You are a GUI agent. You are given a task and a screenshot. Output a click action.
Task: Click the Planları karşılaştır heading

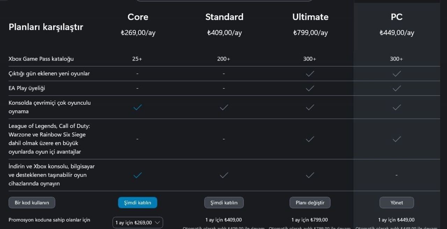point(46,27)
